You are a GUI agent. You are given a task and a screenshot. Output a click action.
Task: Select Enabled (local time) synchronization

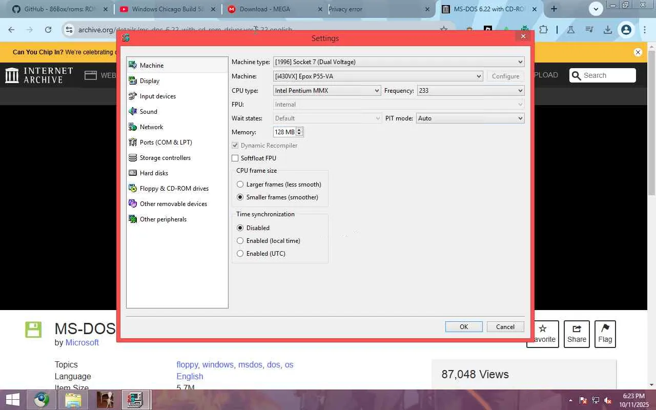(x=240, y=241)
